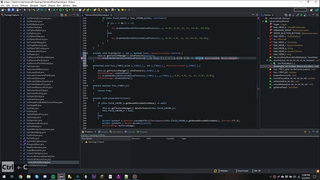Click Collapse All in Package Explorer
This screenshot has width=320, height=180.
tap(61, 15)
